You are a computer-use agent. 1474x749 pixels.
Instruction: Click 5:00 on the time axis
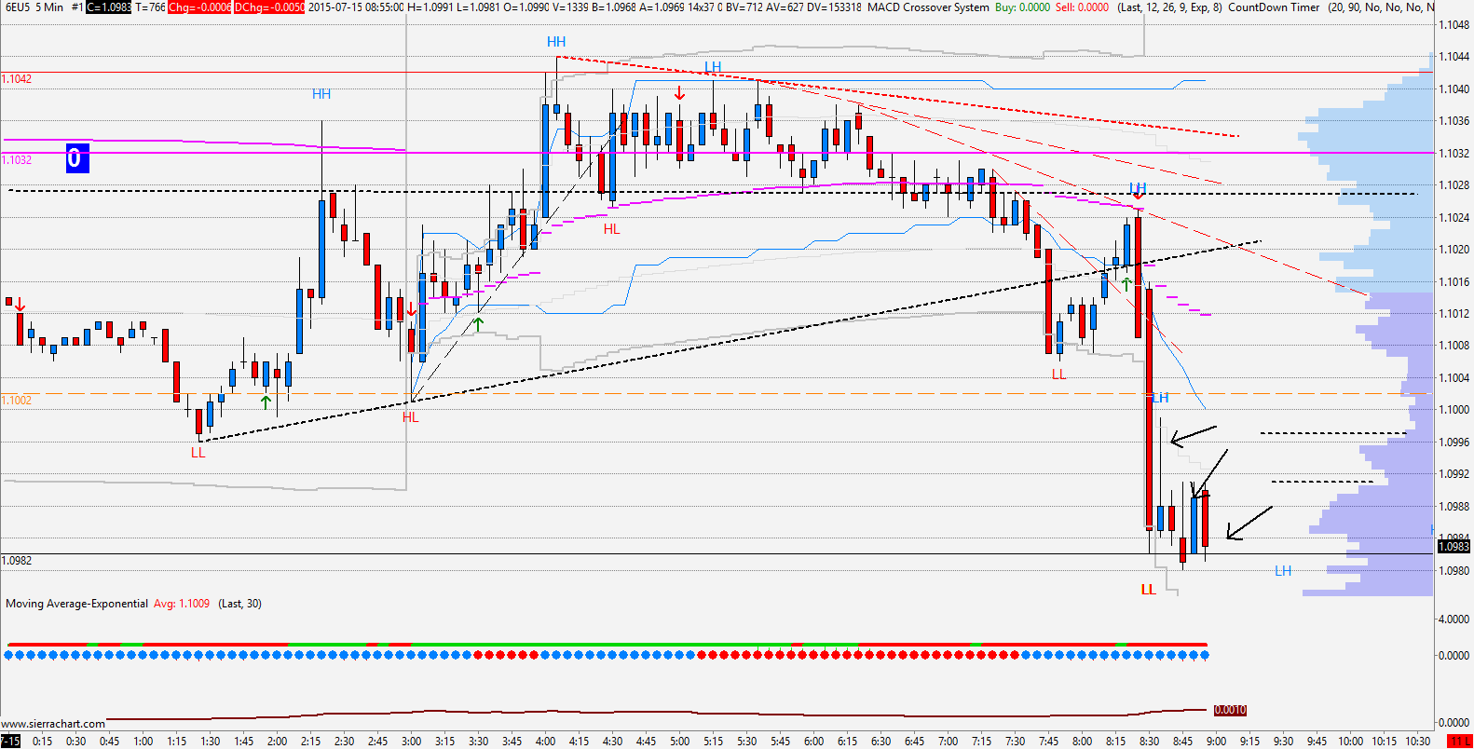click(x=680, y=742)
